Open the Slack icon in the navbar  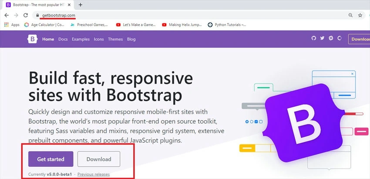click(x=331, y=38)
